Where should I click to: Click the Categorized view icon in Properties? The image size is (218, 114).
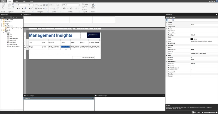[x=167, y=20]
